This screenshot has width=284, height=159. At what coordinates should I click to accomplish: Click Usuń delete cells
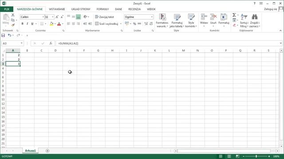pos(213,21)
